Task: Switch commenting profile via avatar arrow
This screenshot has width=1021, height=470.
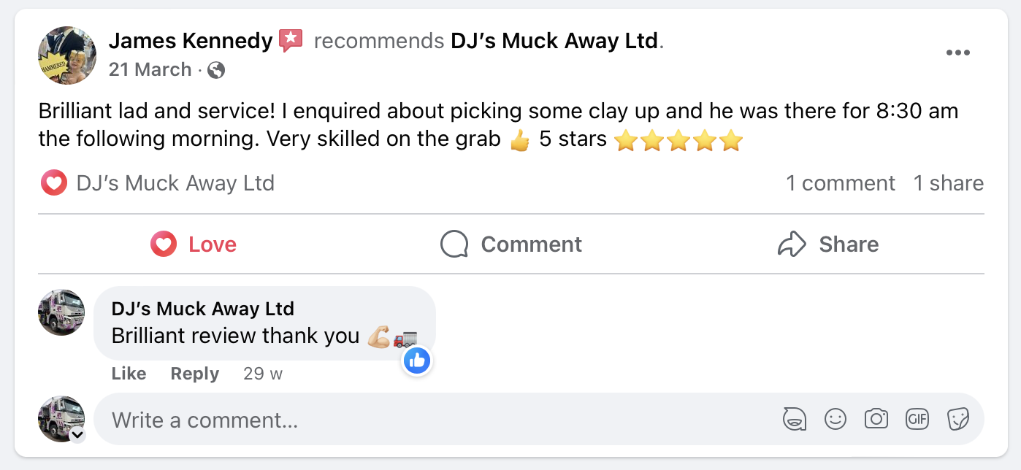Action: [77, 436]
